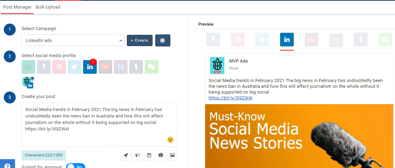Toggle LinkedIn in social media profiles
Image resolution: width=395 pixels, height=168 pixels.
90,67
